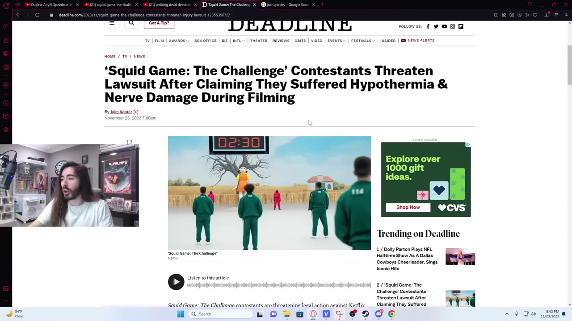This screenshot has height=321, width=572.
Task: Select TV in the Deadline nav
Action: click(x=147, y=41)
